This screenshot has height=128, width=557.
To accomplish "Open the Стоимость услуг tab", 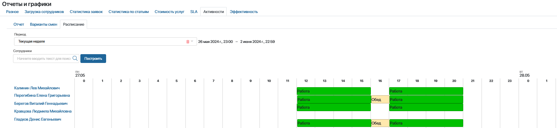I will point(169,12).
